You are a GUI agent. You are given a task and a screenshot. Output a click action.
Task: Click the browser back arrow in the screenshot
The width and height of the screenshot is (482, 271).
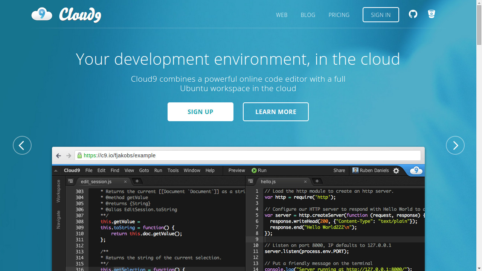58,155
